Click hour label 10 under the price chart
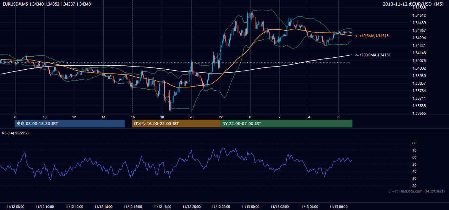The image size is (449, 210). tap(45, 117)
